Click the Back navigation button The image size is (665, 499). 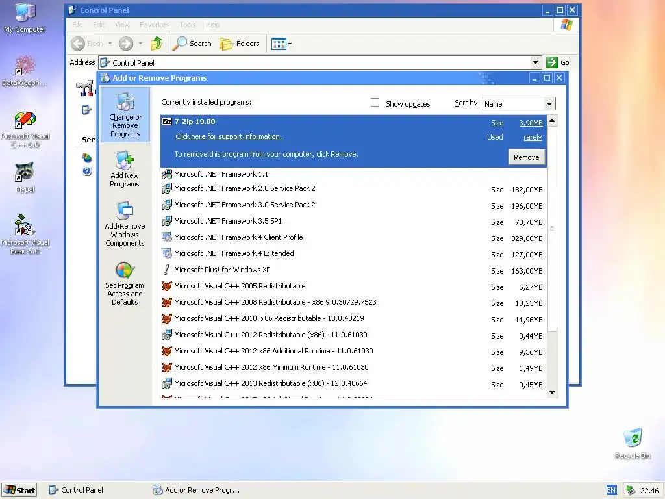point(88,44)
